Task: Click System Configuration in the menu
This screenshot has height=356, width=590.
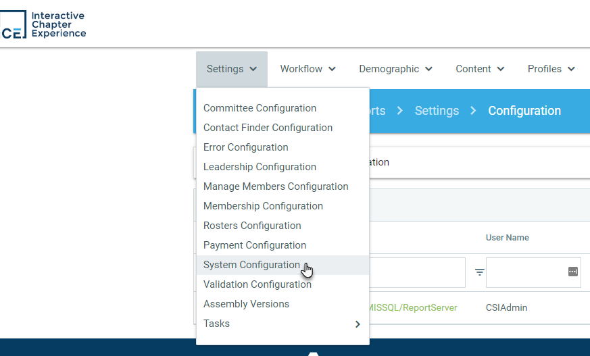Action: point(251,265)
